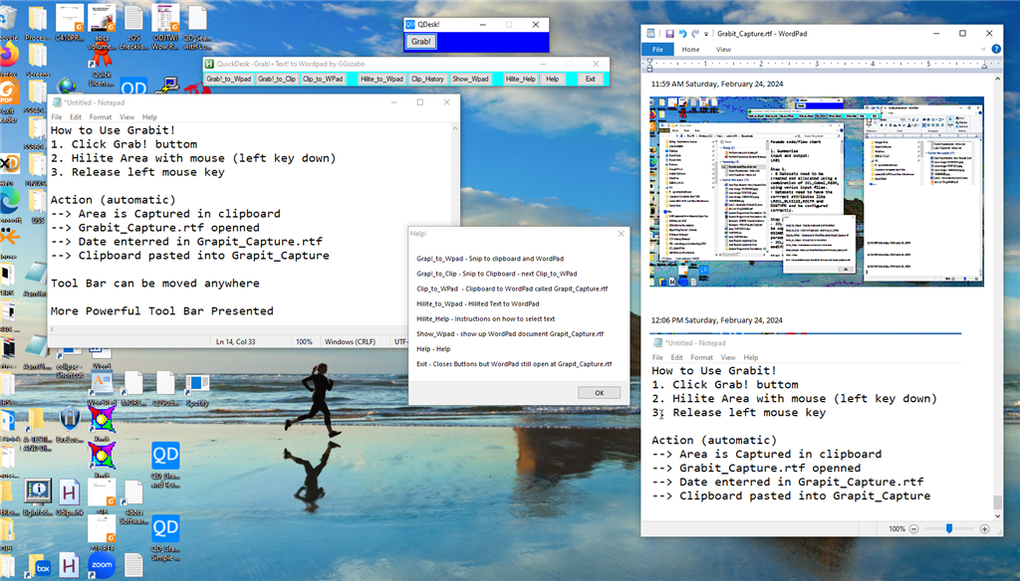
Task: Open Notepad Edit menu
Action: (76, 117)
